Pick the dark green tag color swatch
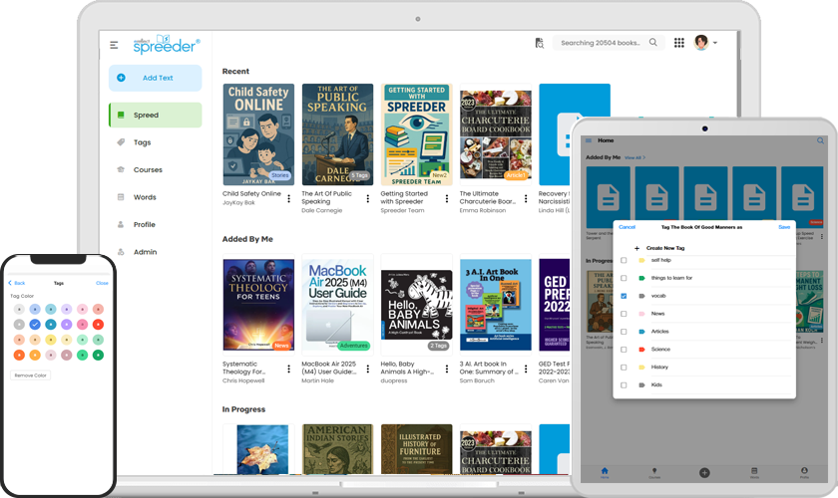This screenshot has height=498, width=838. 98,355
